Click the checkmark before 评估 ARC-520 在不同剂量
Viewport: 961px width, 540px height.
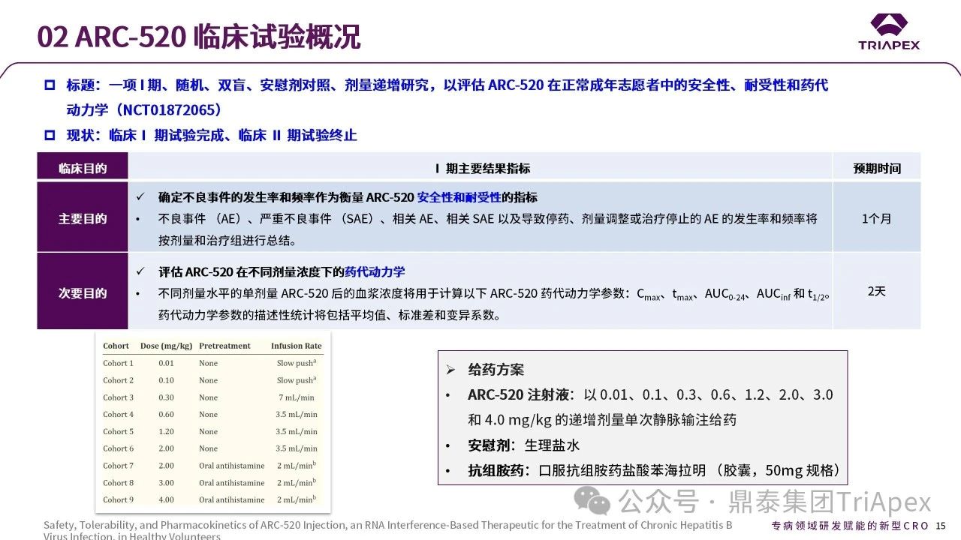(x=140, y=271)
